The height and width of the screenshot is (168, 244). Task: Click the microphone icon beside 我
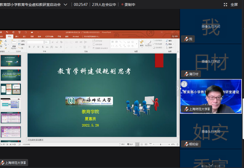coord(185,39)
